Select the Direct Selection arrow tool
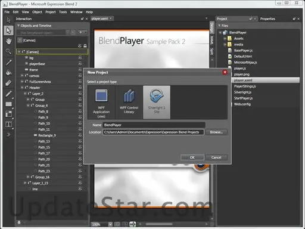This screenshot has height=229, width=305. (x=8, y=20)
